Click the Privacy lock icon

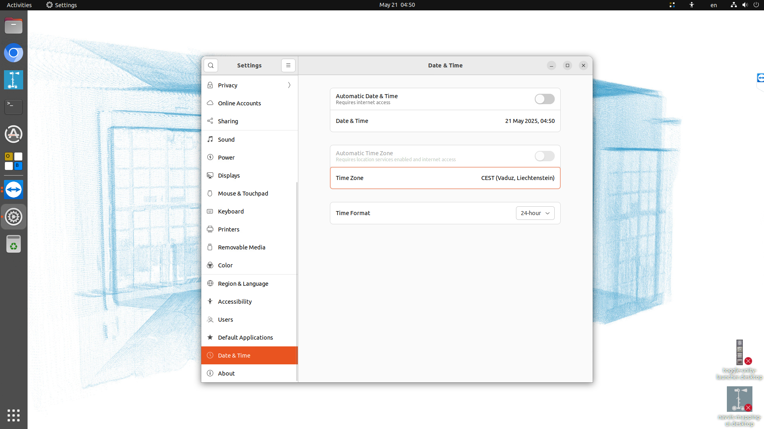pos(210,85)
